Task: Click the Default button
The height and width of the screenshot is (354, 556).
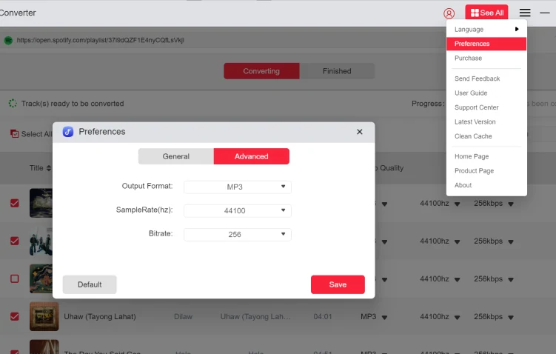Action: pos(90,284)
